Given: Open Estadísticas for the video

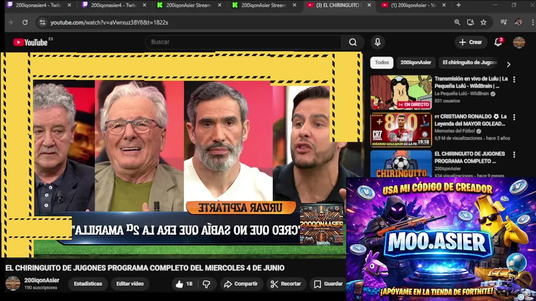Looking at the screenshot, I should click(88, 284).
